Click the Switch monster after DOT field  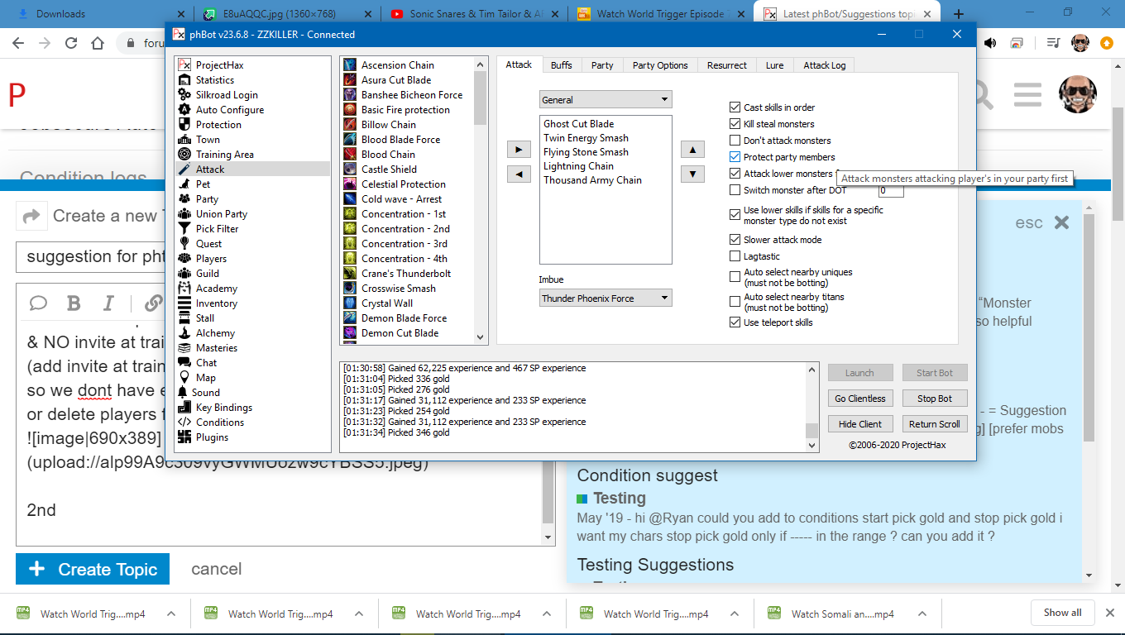pyautogui.click(x=891, y=191)
